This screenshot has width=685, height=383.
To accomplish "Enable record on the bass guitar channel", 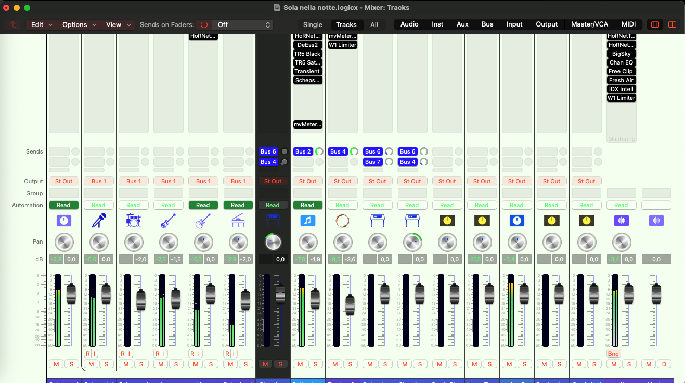I will tap(158, 353).
